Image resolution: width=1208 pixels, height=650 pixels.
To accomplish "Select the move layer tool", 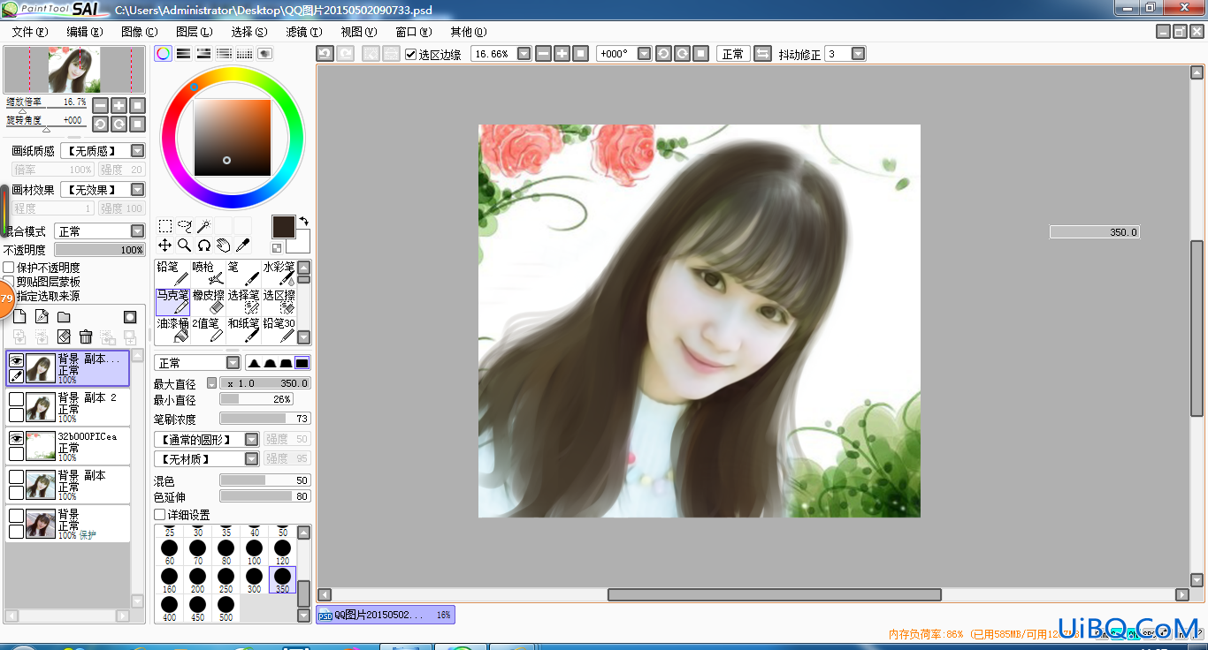I will point(165,245).
